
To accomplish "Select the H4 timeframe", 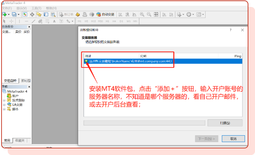I will [114, 21].
